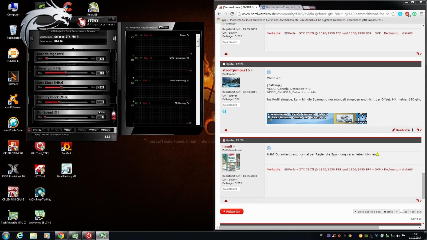The image size is (427, 240).
Task: Save the current Afterburner profile
Action: point(68,130)
